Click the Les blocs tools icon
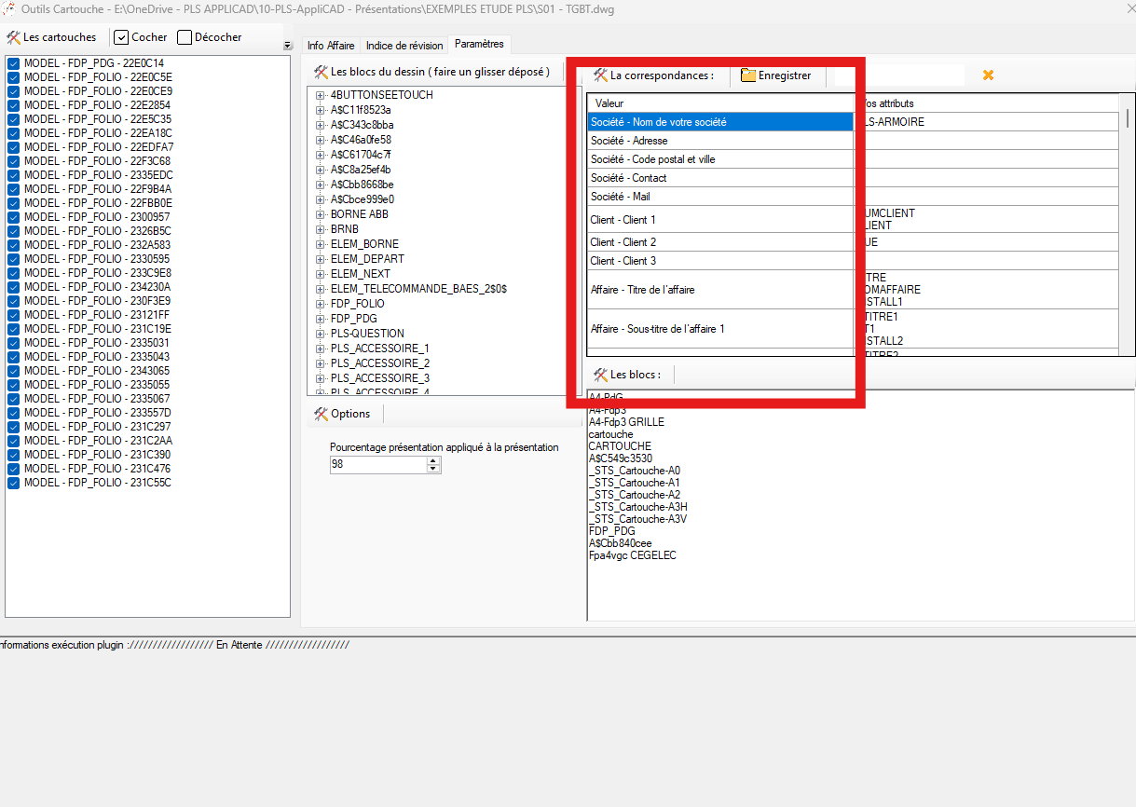Image resolution: width=1136 pixels, height=807 pixels. [600, 375]
